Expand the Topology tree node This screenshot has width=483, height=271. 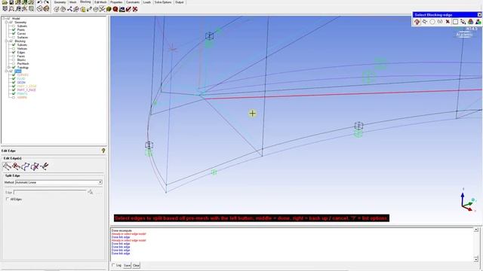click(x=9, y=67)
